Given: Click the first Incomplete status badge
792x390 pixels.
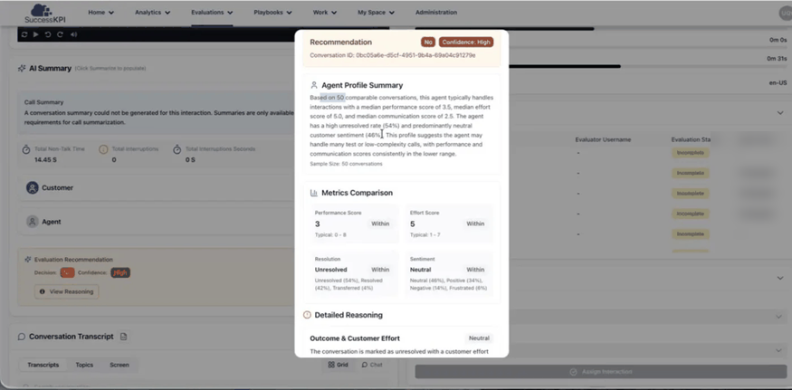Looking at the screenshot, I should pyautogui.click(x=690, y=153).
